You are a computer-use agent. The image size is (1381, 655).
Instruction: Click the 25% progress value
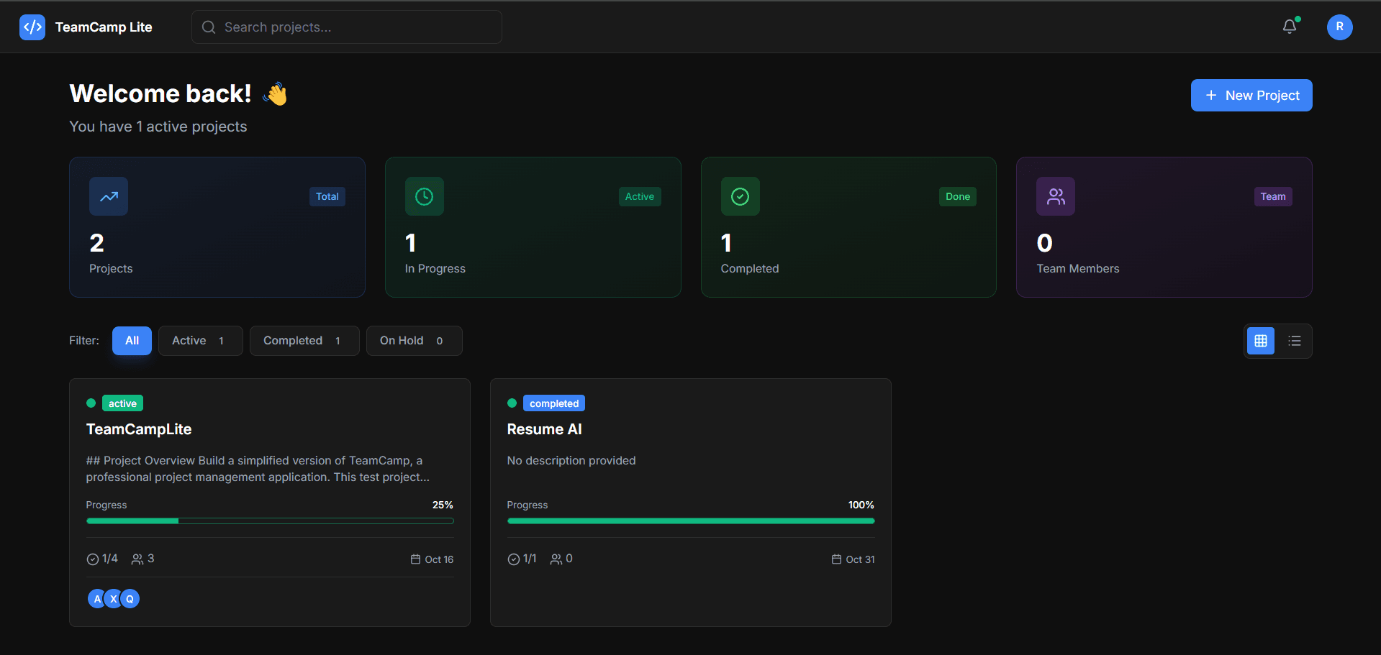443,505
